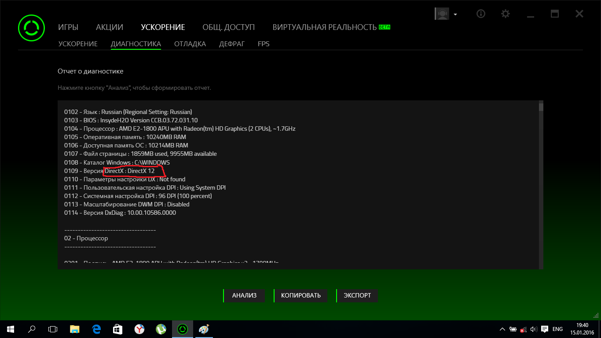Select the line '0102 - Язык : Russian'

pyautogui.click(x=128, y=112)
